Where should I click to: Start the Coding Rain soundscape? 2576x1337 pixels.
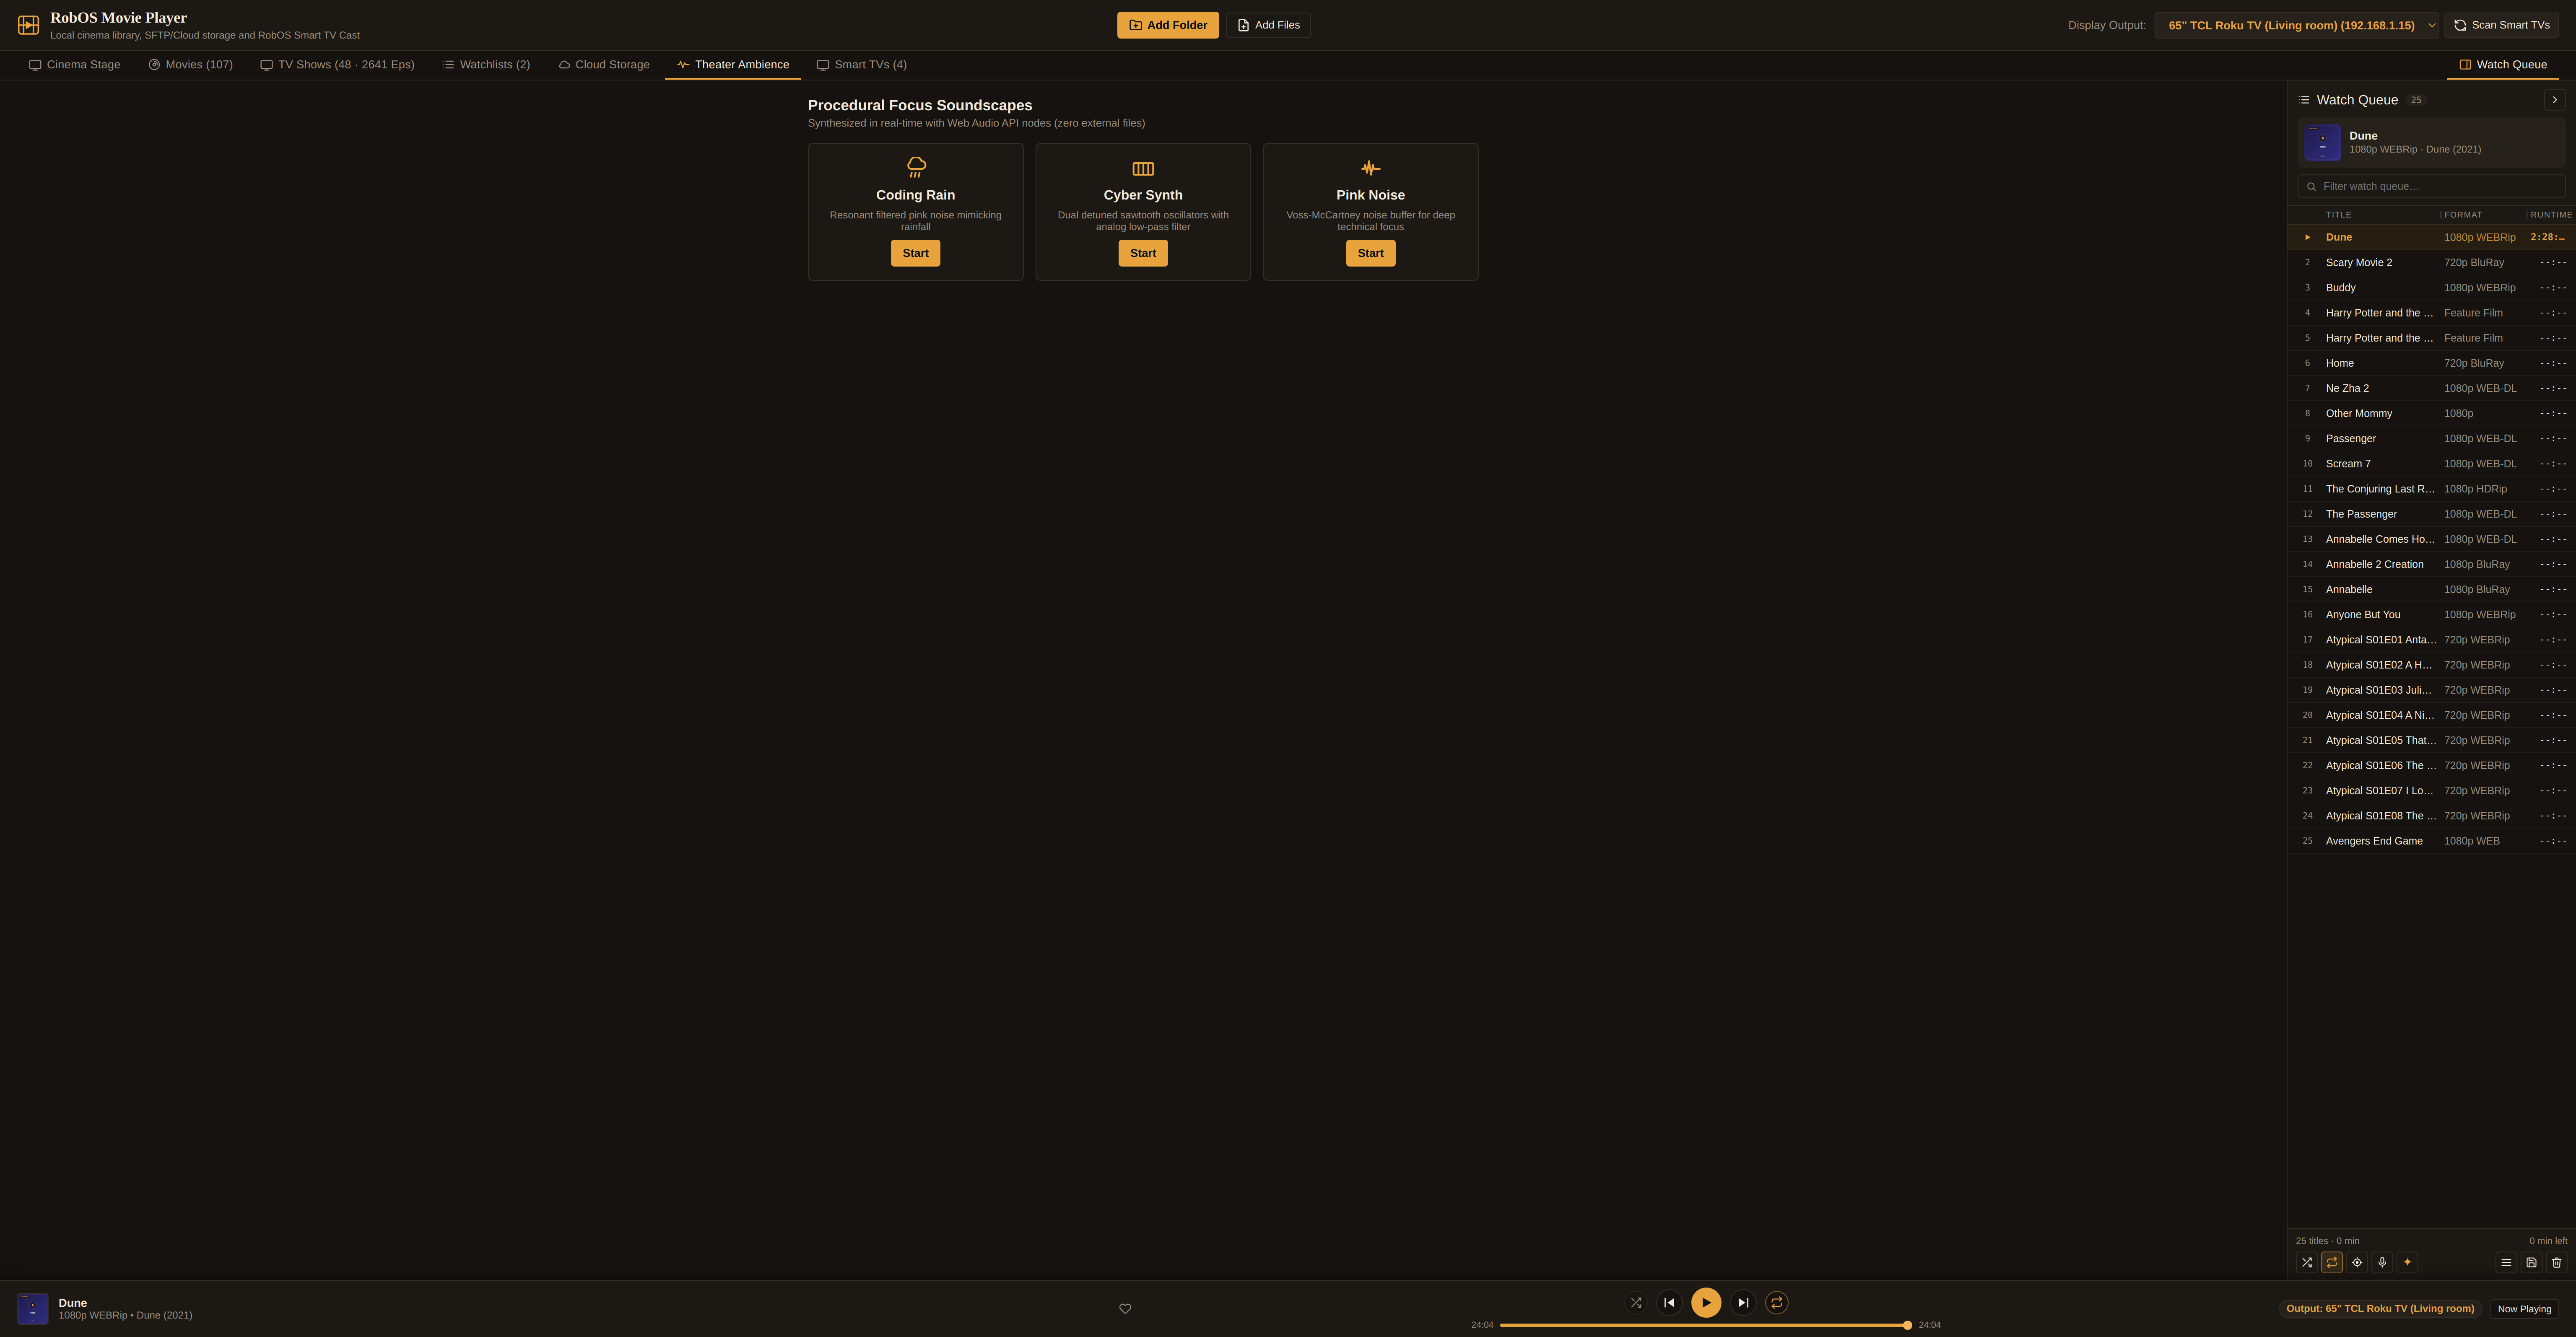pos(915,253)
